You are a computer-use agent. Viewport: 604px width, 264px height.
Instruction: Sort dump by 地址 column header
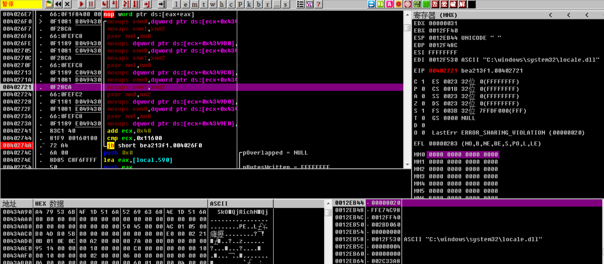point(17,204)
